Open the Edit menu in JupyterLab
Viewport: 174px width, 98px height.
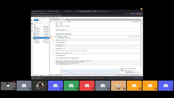[37, 18]
